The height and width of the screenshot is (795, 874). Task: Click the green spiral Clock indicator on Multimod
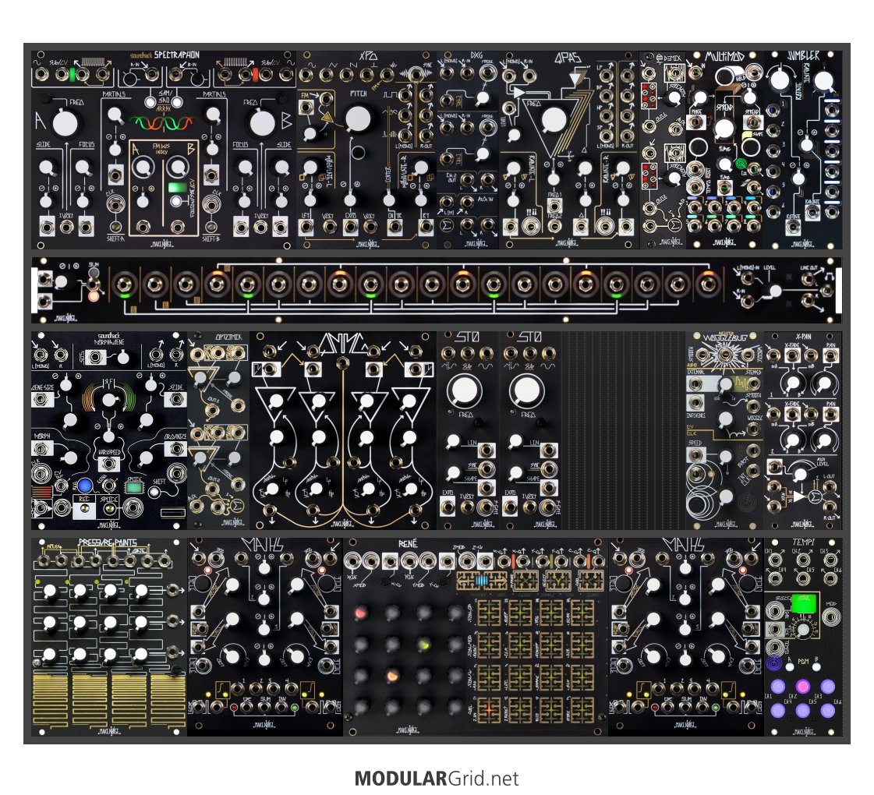click(740, 165)
